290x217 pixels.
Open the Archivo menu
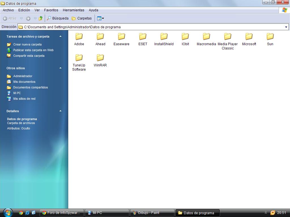click(x=8, y=10)
